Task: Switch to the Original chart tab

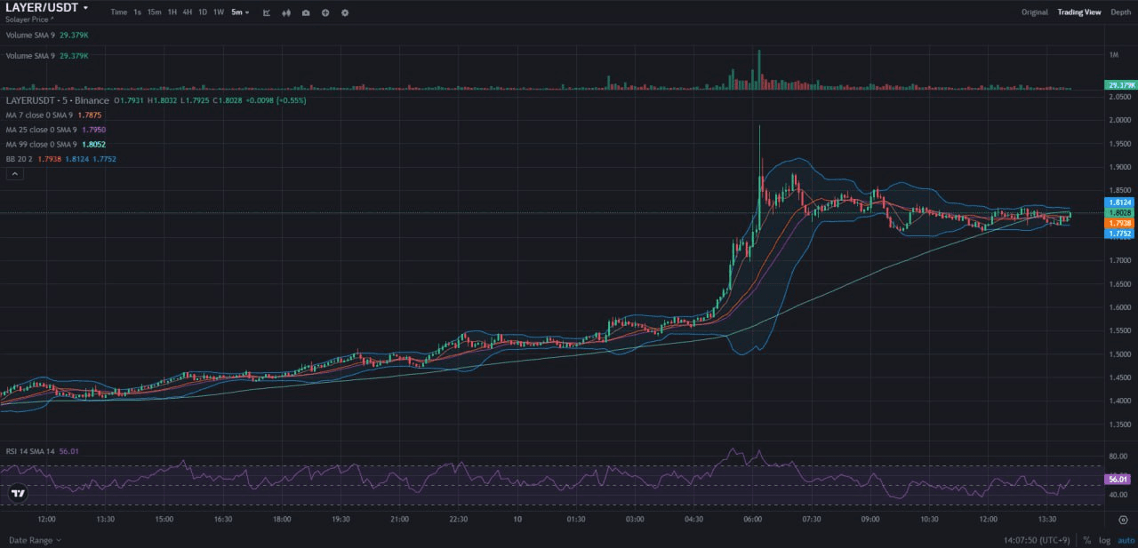Action: [x=1034, y=12]
